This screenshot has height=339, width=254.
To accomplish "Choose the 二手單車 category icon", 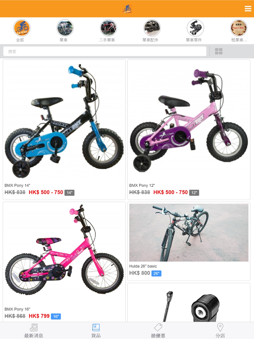I will click(108, 28).
